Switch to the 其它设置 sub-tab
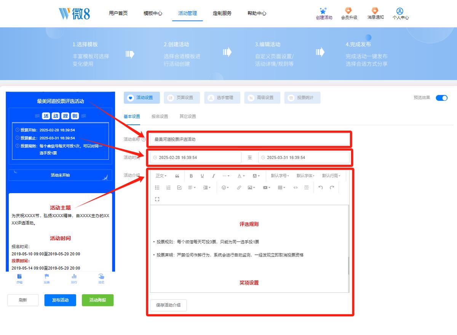 [x=188, y=116]
